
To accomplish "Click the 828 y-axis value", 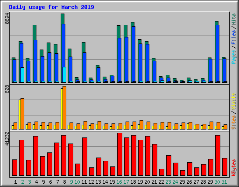I will click(7, 89).
